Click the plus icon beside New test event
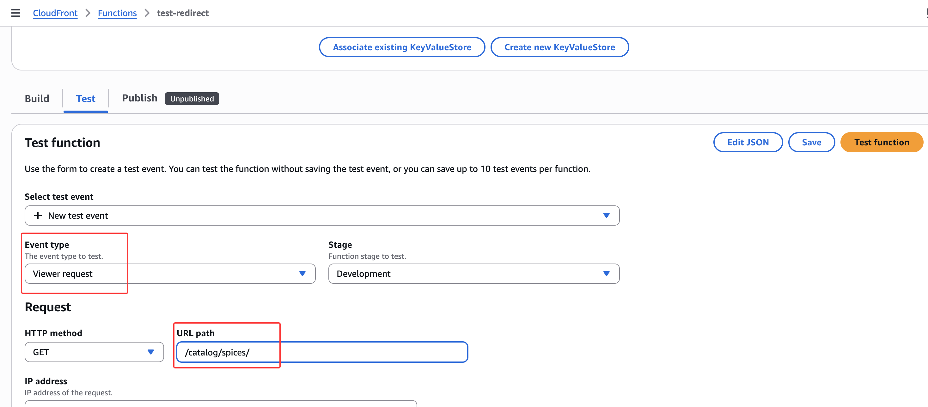The width and height of the screenshot is (928, 407). point(38,216)
